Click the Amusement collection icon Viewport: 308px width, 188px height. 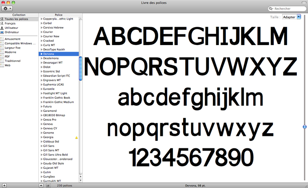2,39
